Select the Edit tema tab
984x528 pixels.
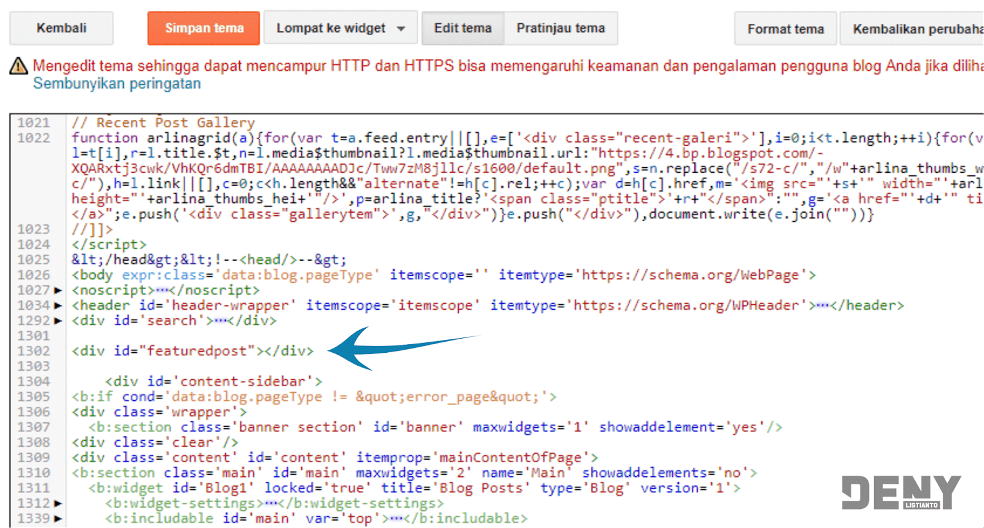pos(462,28)
